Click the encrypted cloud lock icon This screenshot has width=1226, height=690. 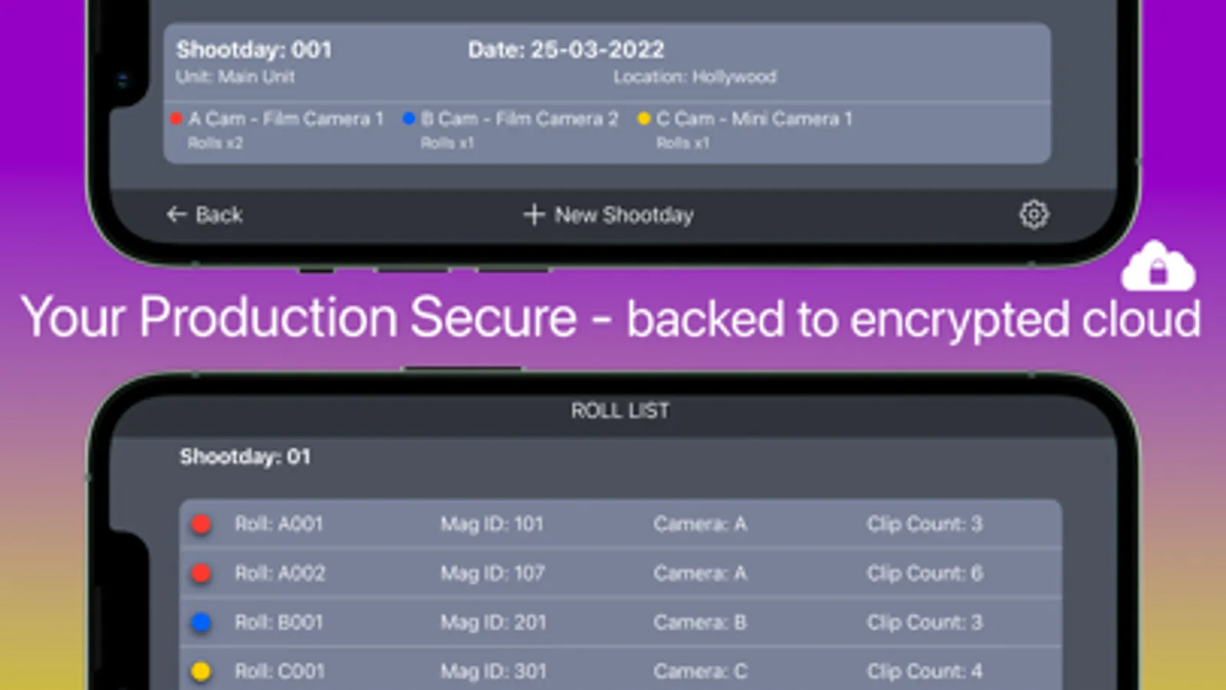pyautogui.click(x=1158, y=268)
